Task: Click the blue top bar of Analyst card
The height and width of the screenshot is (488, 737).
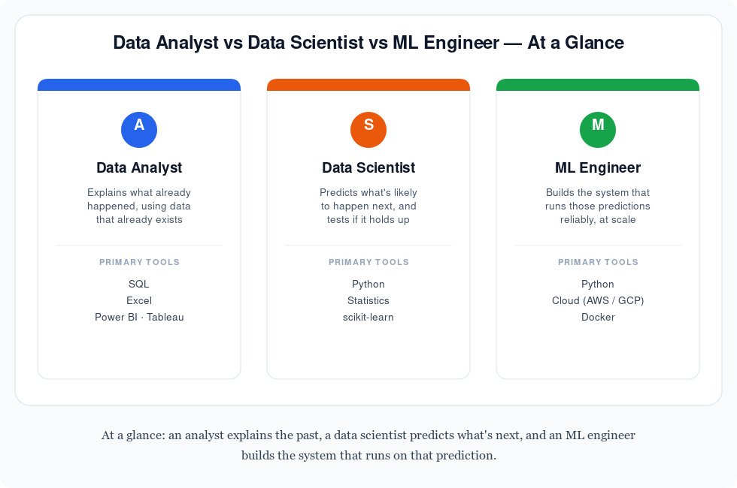Action: pos(139,85)
